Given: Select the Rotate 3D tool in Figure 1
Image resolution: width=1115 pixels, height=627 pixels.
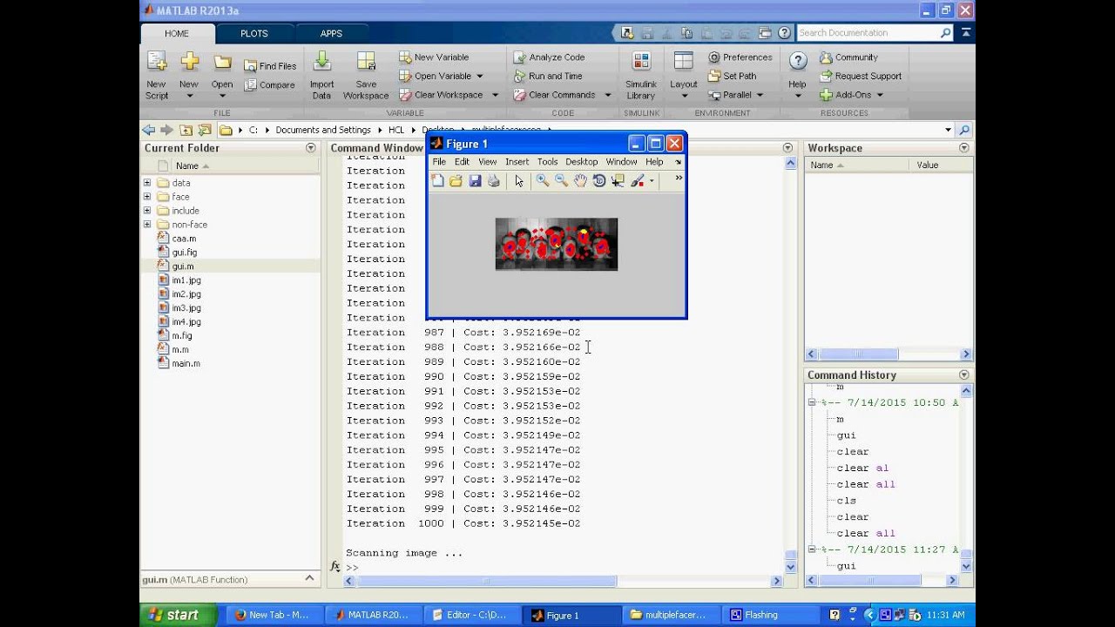Looking at the screenshot, I should (x=599, y=181).
